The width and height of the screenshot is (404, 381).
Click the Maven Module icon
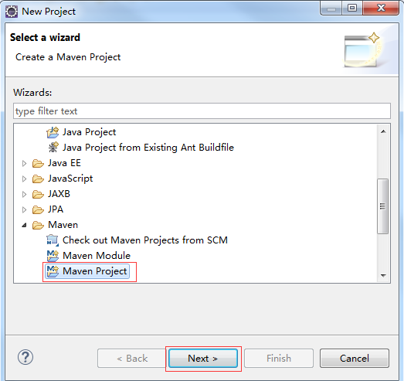click(53, 256)
